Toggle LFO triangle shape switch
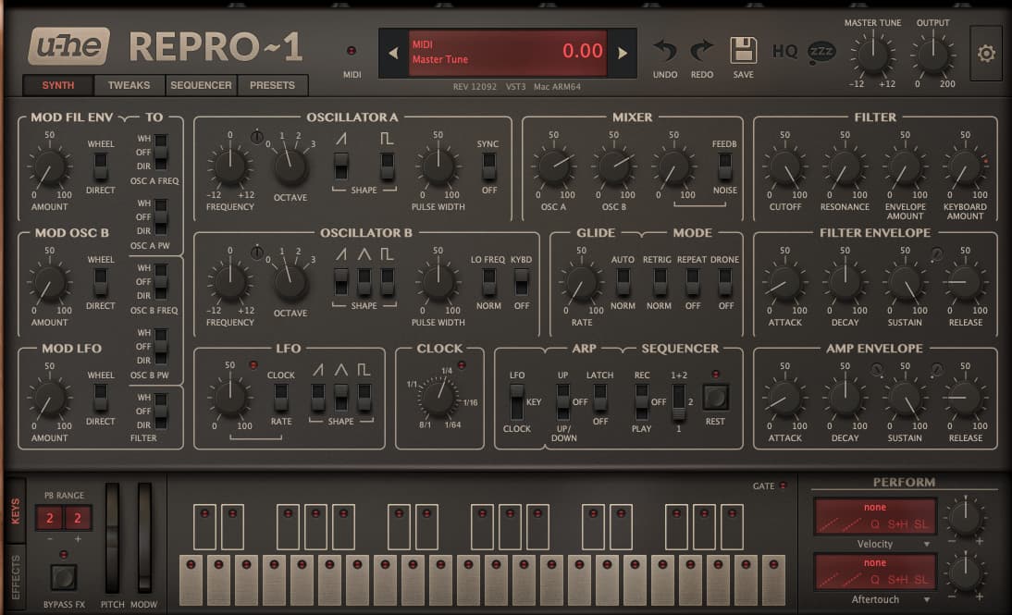1012x615 pixels. [340, 397]
